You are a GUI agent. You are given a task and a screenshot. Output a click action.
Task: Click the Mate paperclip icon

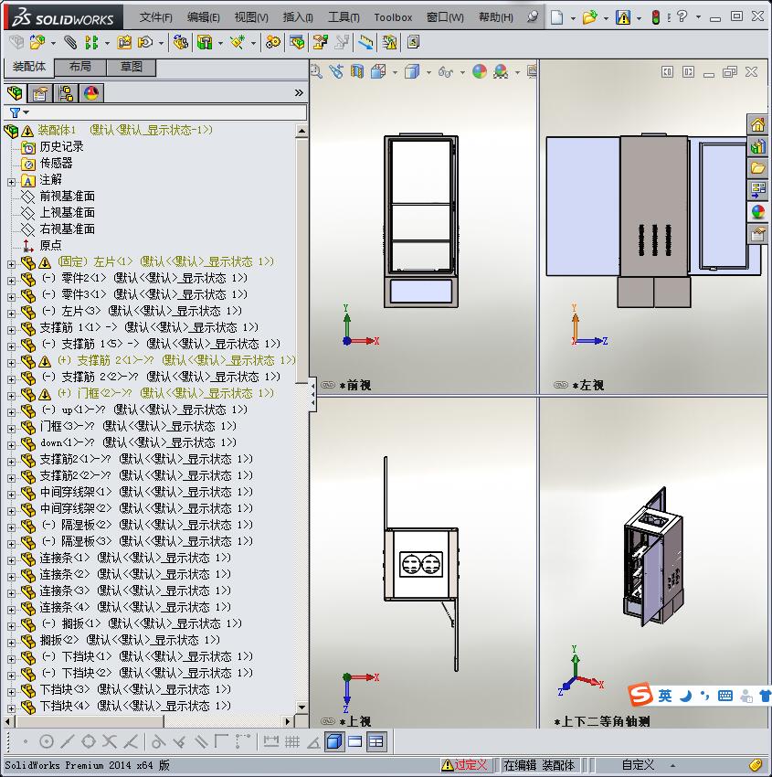(70, 43)
